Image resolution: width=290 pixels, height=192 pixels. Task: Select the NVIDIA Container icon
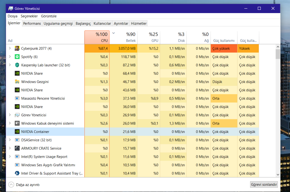coord(17,132)
